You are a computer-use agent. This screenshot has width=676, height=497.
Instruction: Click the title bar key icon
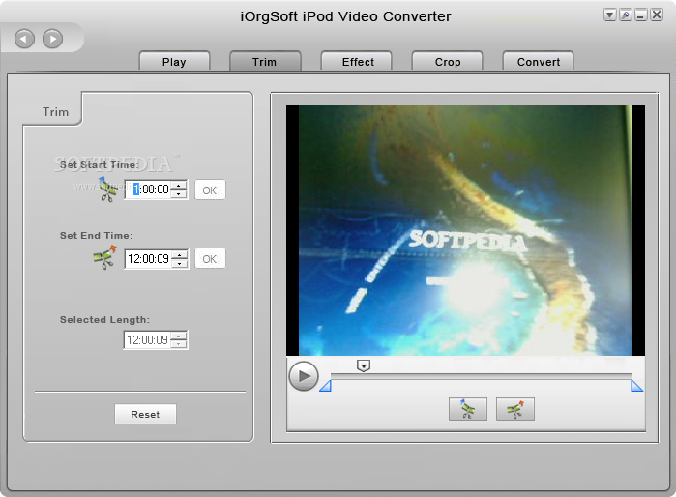pos(626,15)
